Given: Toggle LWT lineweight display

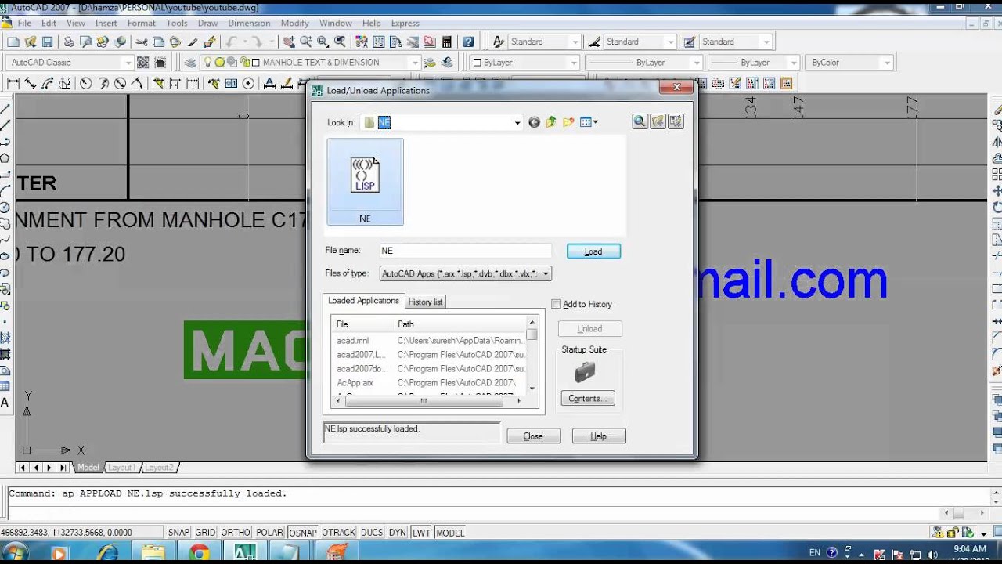Looking at the screenshot, I should [x=422, y=533].
